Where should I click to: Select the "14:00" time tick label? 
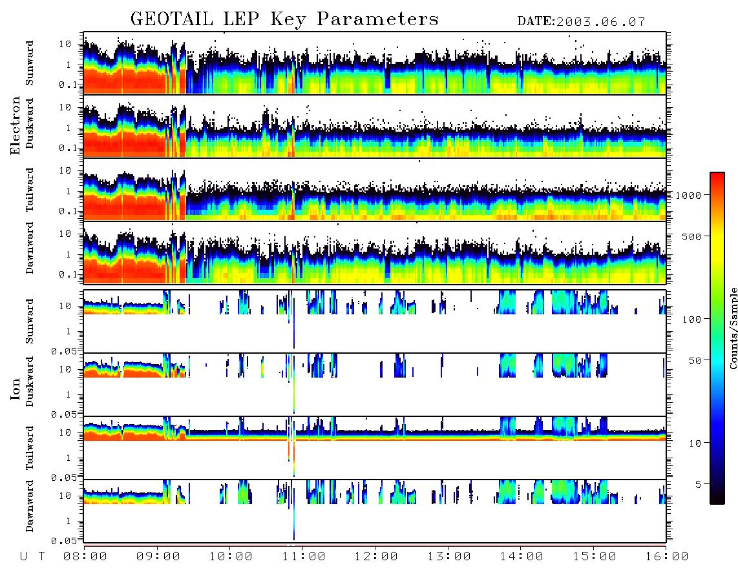[x=522, y=557]
